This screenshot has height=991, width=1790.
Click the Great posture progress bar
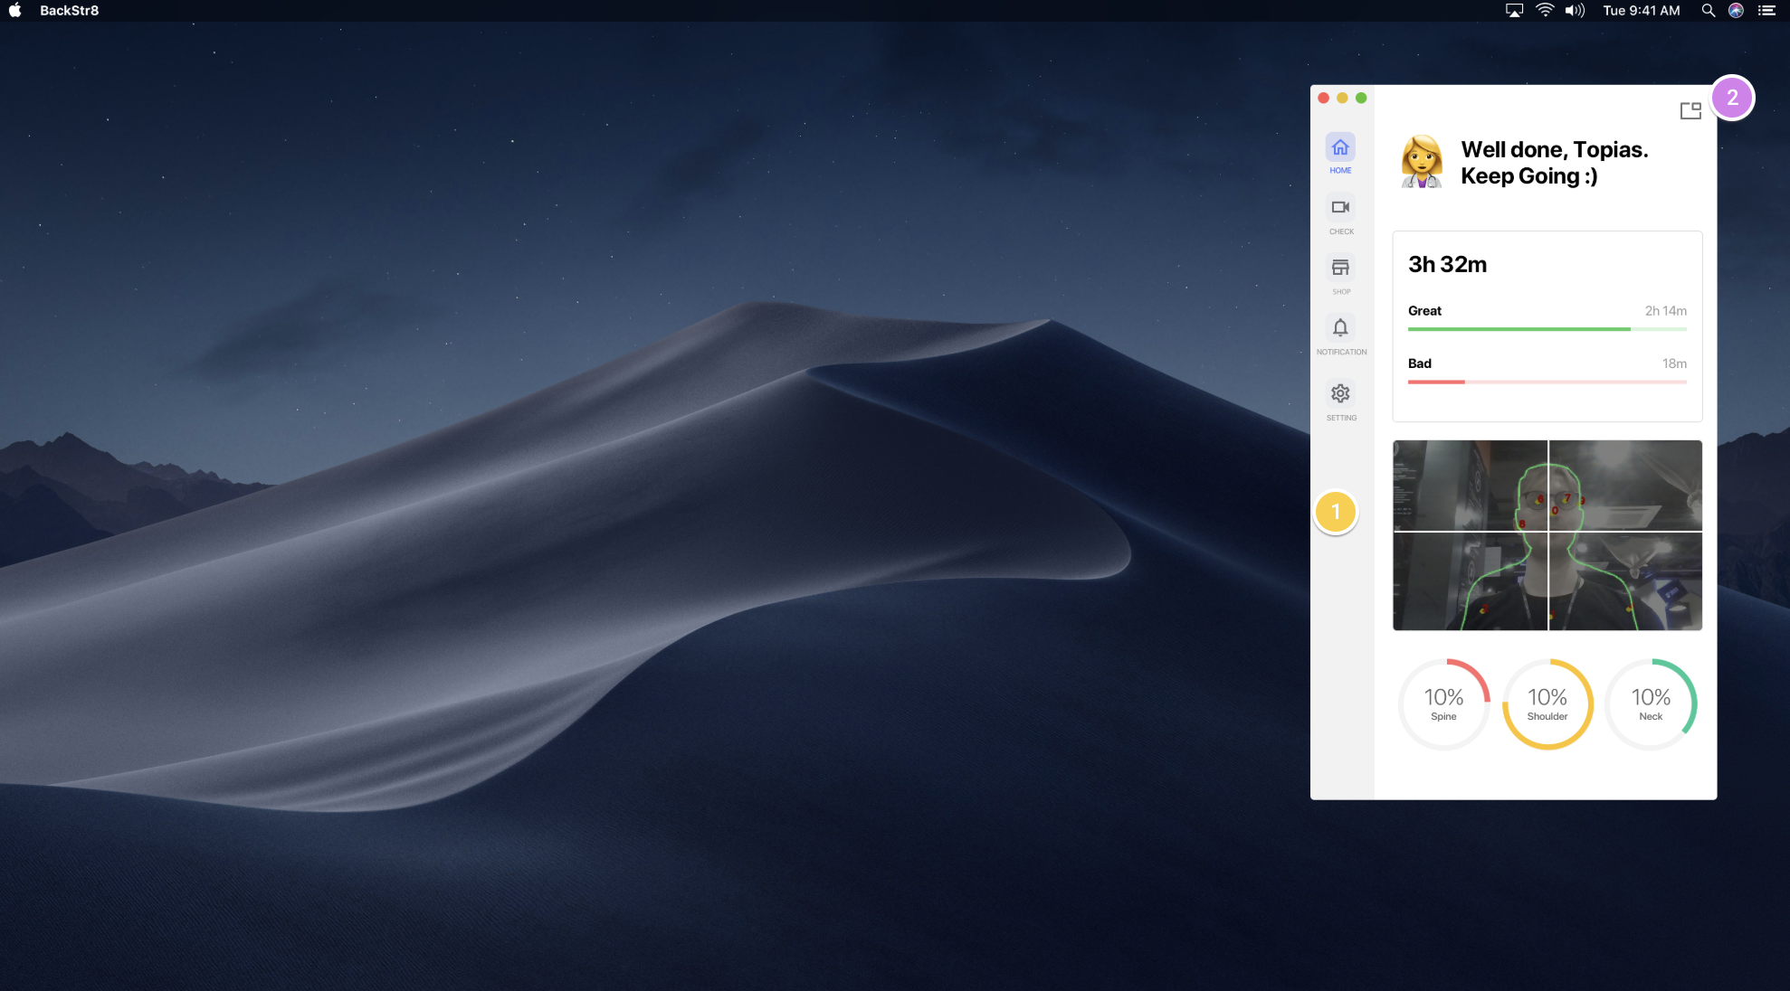tap(1547, 329)
